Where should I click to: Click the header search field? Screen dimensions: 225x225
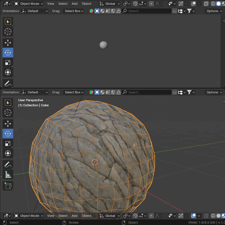(146, 11)
